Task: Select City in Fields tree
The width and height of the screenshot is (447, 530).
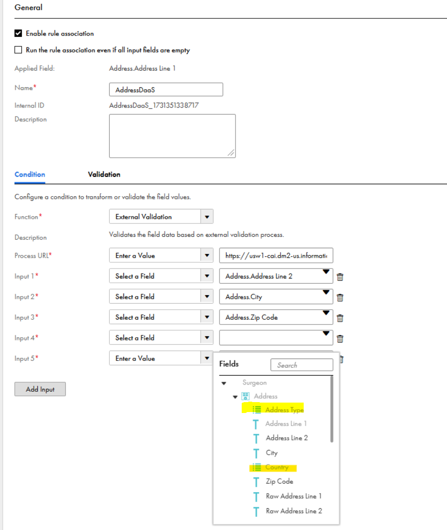Action: point(272,453)
